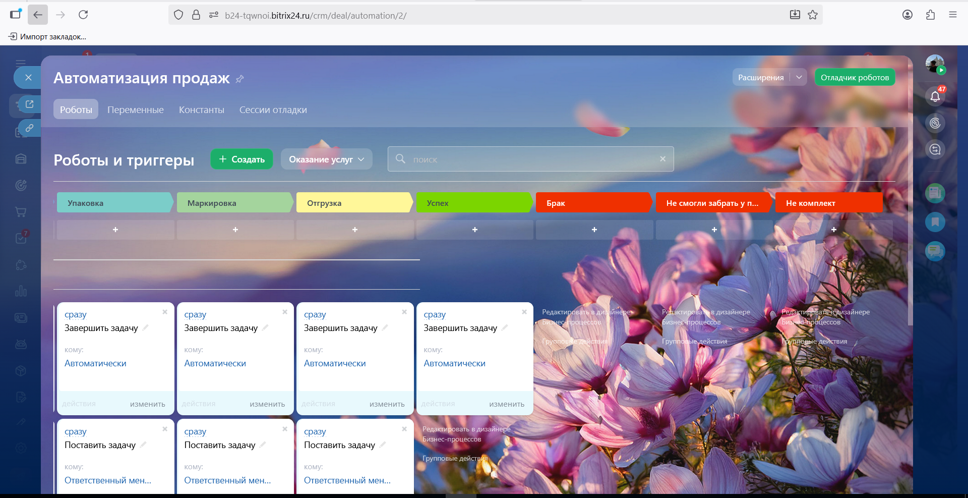This screenshot has width=968, height=498.
Task: Clear the robots search with the X icon
Action: click(662, 159)
